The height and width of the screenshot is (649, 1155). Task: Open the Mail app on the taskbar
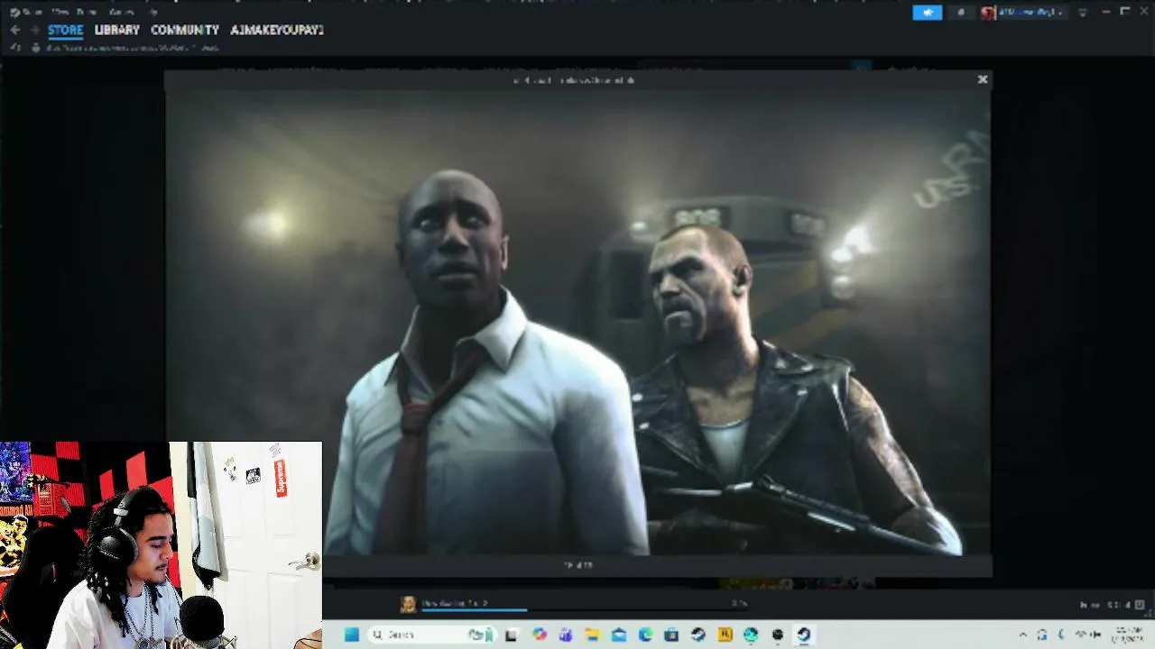click(619, 635)
